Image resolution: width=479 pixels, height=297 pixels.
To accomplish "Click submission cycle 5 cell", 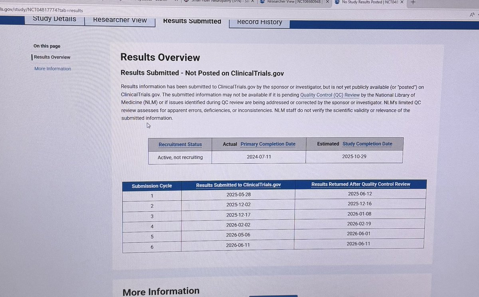I will 152,237.
